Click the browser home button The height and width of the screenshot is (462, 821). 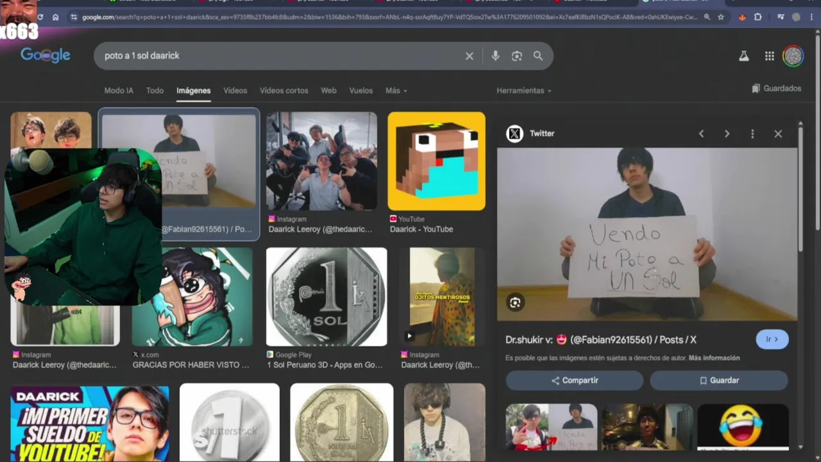pyautogui.click(x=56, y=17)
